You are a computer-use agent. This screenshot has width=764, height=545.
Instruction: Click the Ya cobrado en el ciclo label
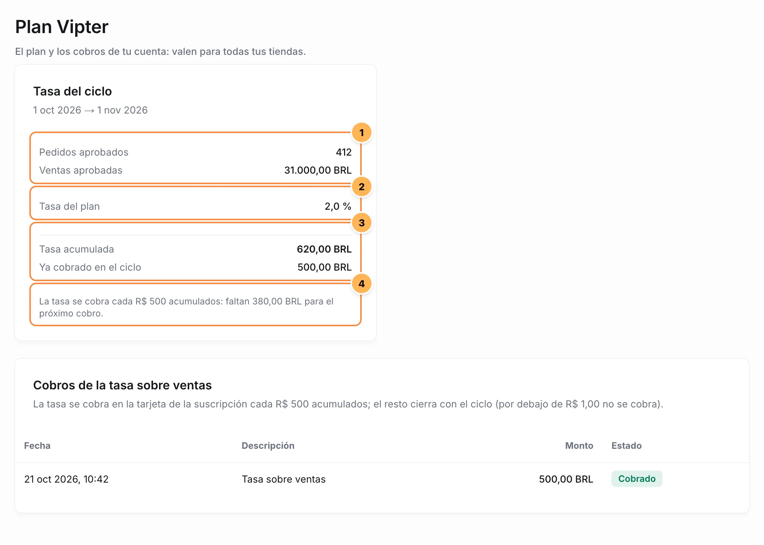coord(90,267)
